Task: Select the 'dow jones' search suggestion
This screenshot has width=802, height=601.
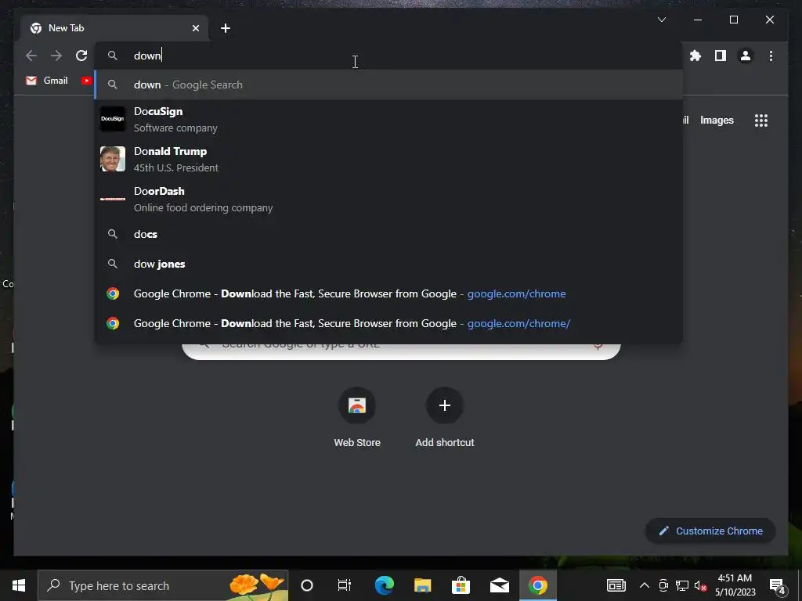Action: [388, 264]
